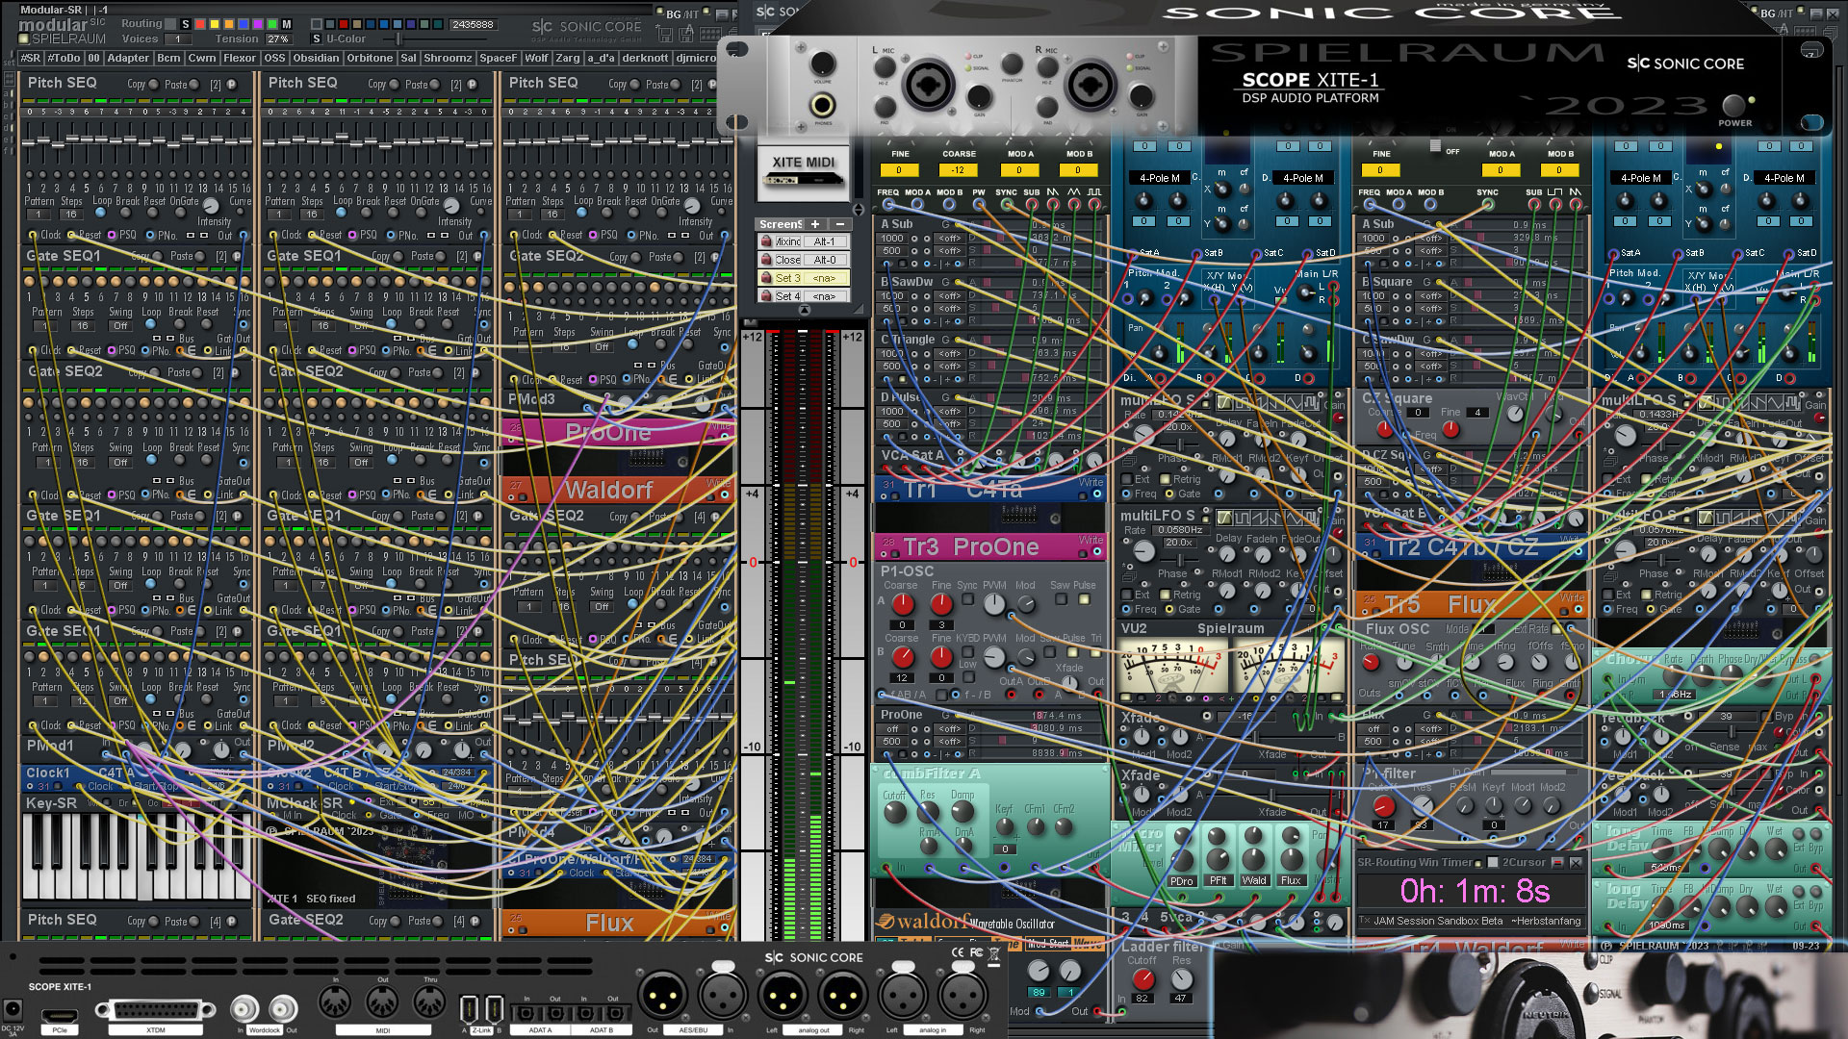
Task: Select the Set 3 screen set
Action: (805, 278)
